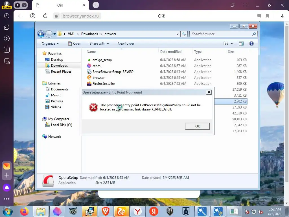Sort files by the Date modified column header

click(x=171, y=52)
